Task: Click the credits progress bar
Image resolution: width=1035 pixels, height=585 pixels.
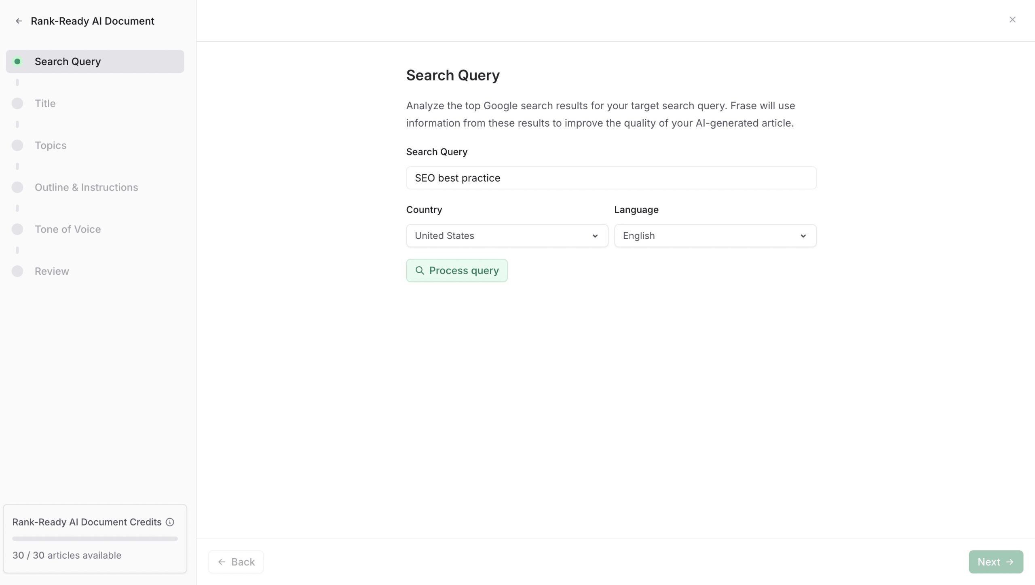Action: (x=95, y=539)
